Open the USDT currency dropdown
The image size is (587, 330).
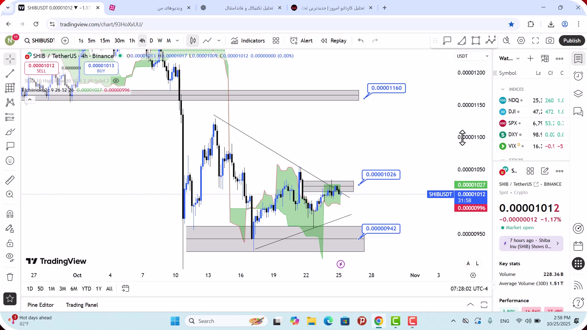[x=472, y=56]
